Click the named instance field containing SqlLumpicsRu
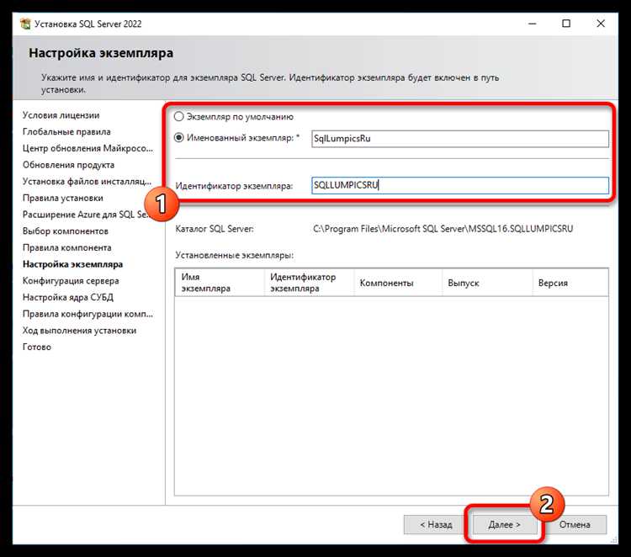Screen dimensions: 631x557 tap(458, 139)
